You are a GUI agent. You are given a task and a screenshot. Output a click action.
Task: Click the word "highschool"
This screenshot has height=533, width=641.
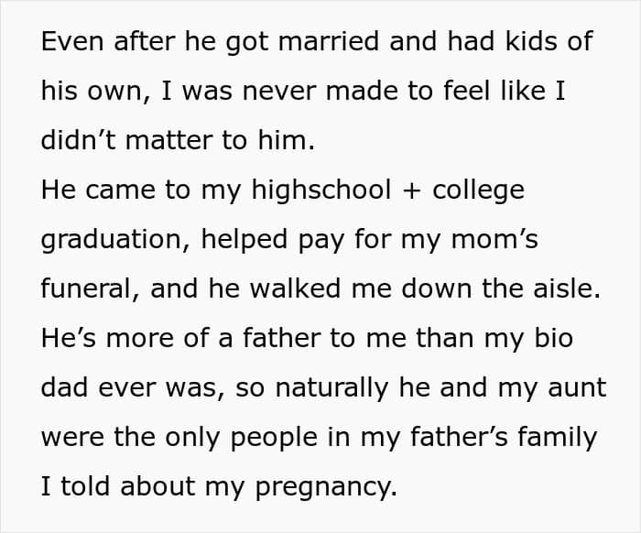[307, 190]
